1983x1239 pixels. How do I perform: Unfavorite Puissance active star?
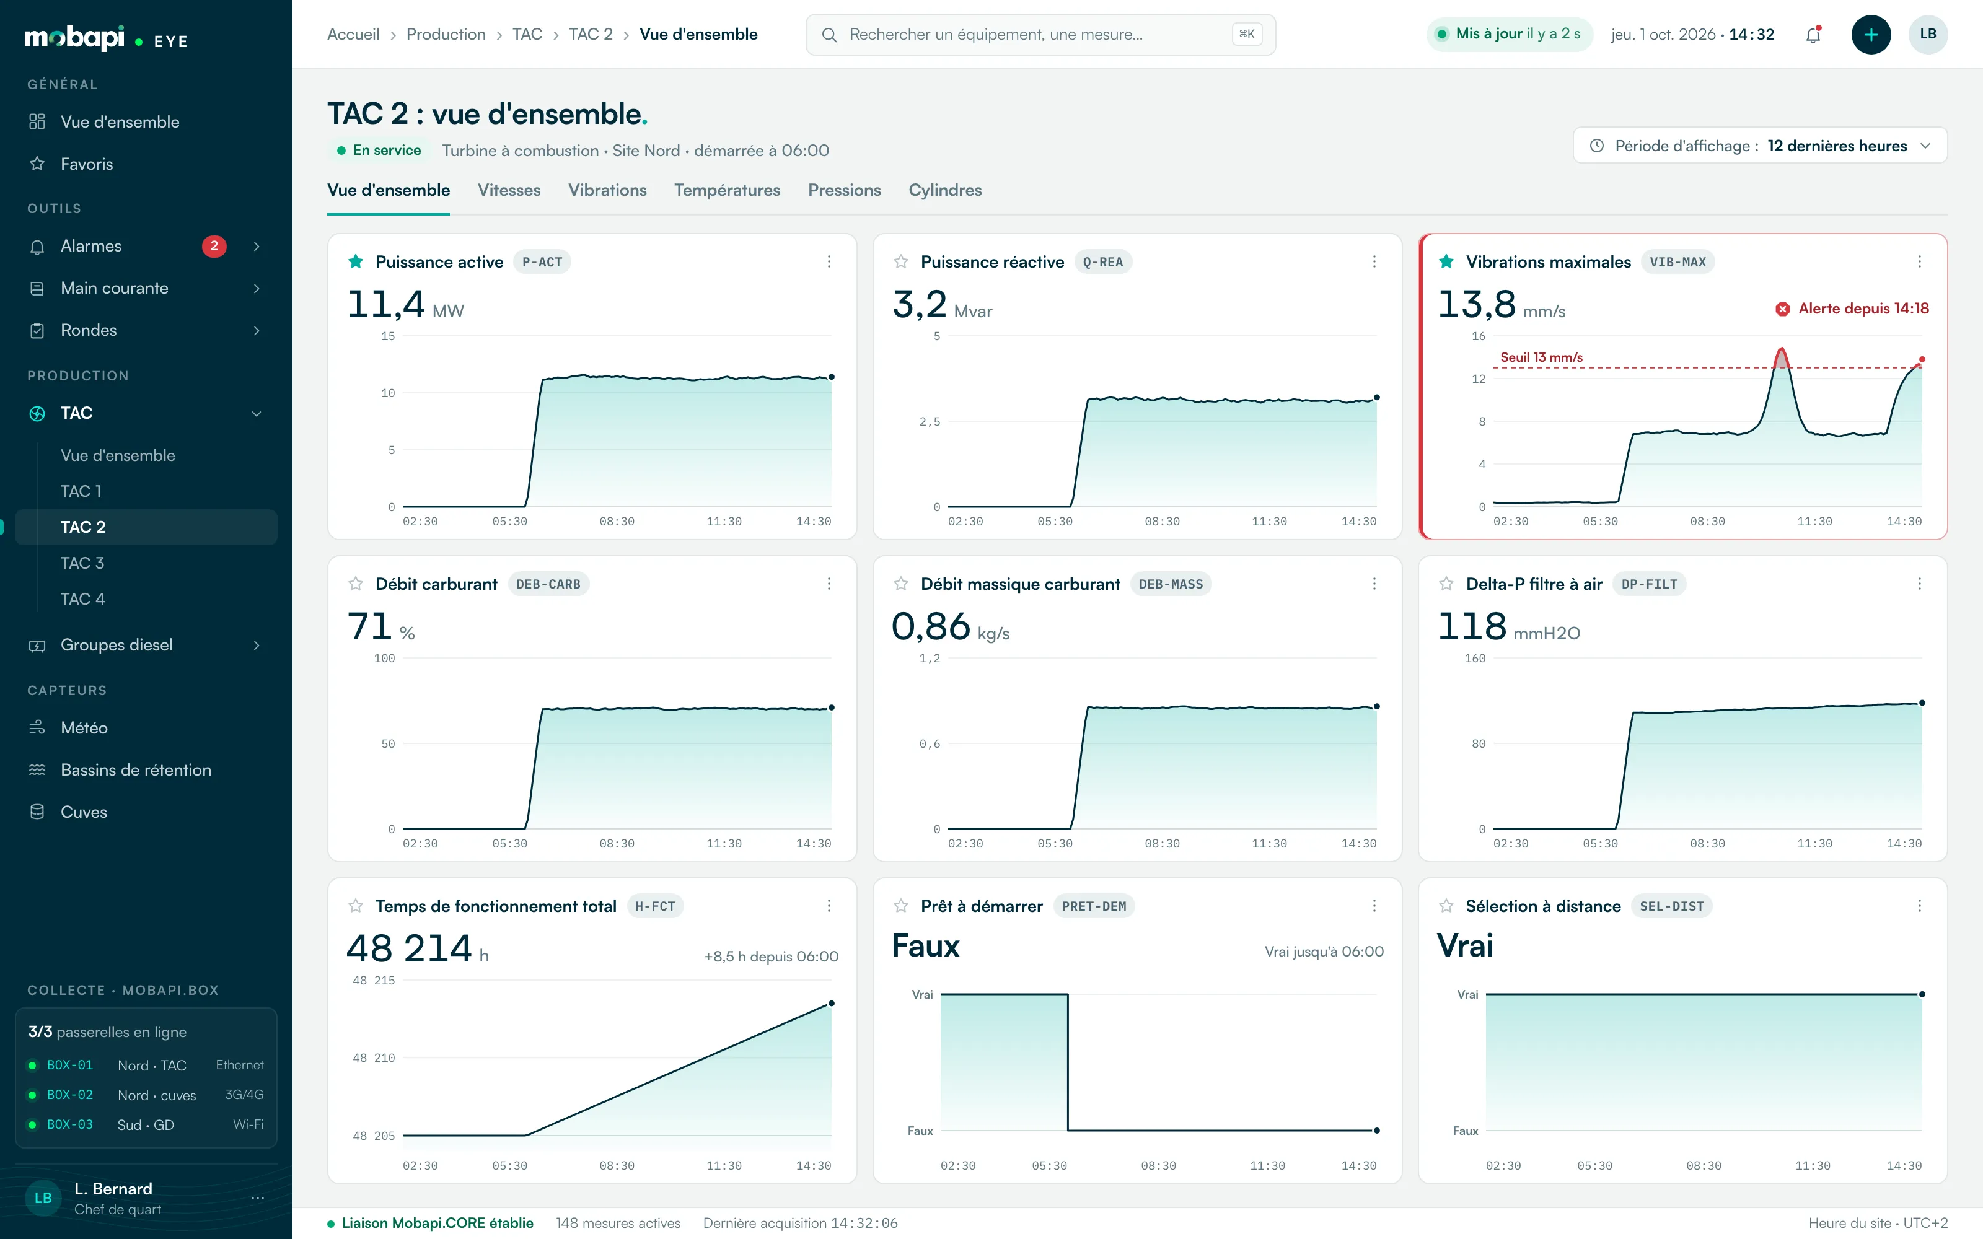pos(356,261)
